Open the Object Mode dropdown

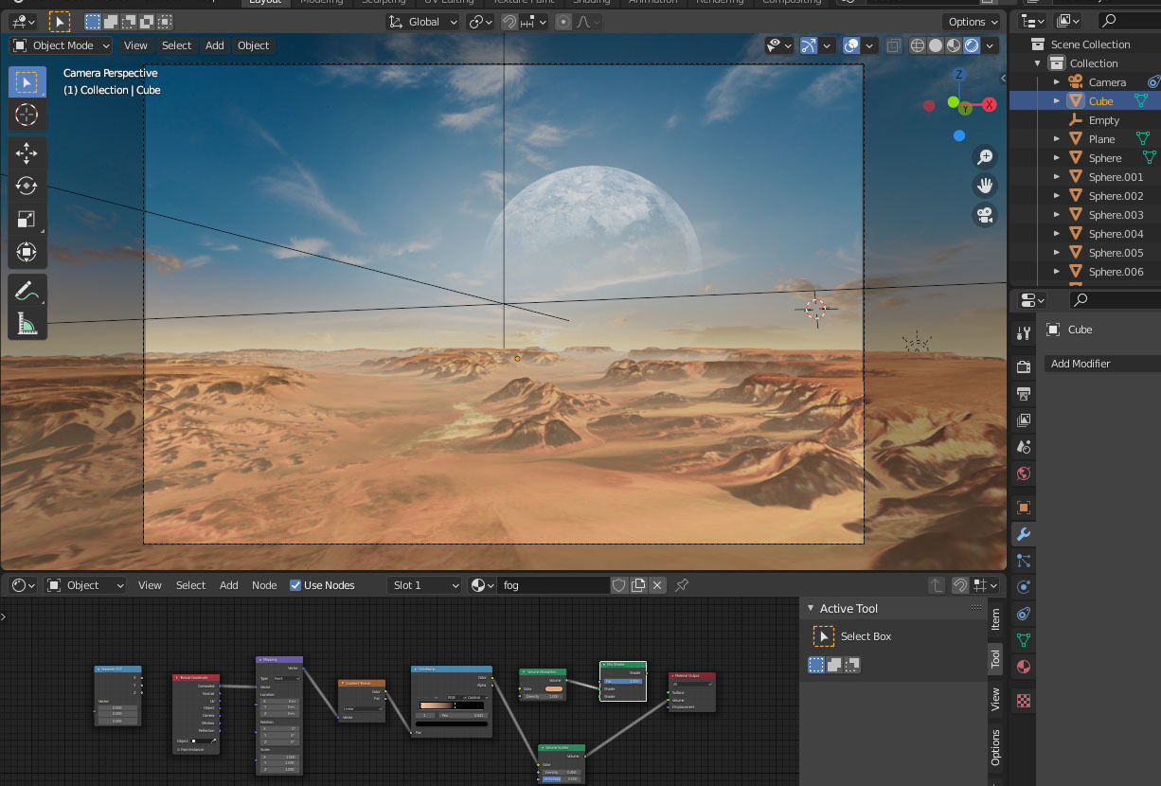62,45
